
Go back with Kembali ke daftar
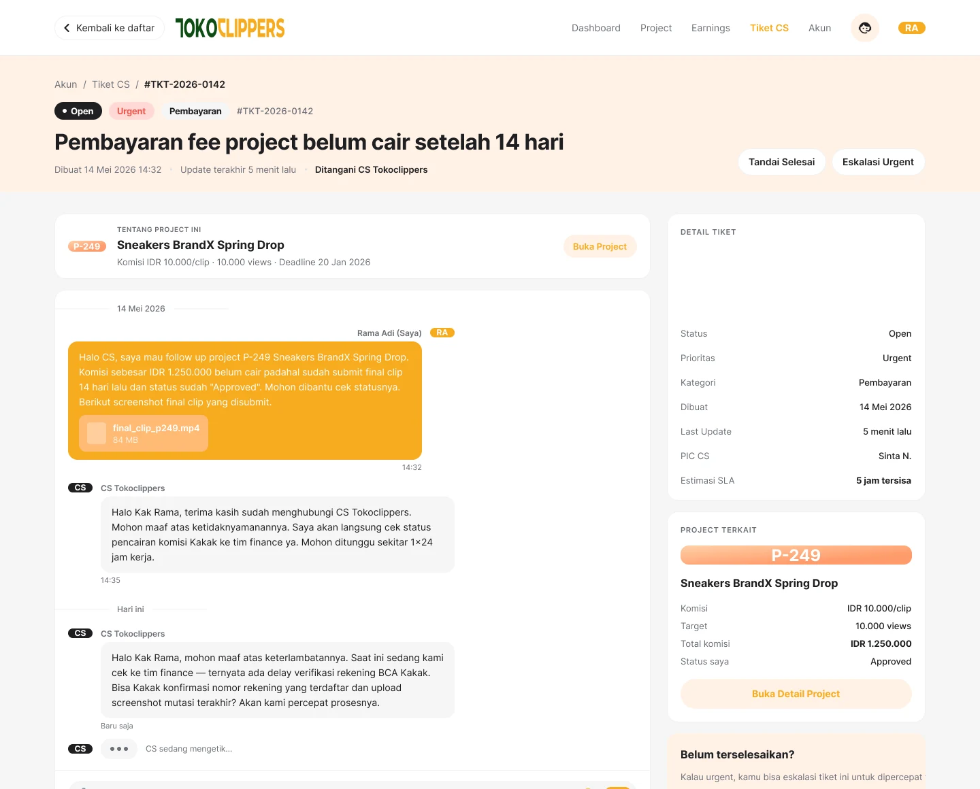pyautogui.click(x=110, y=28)
